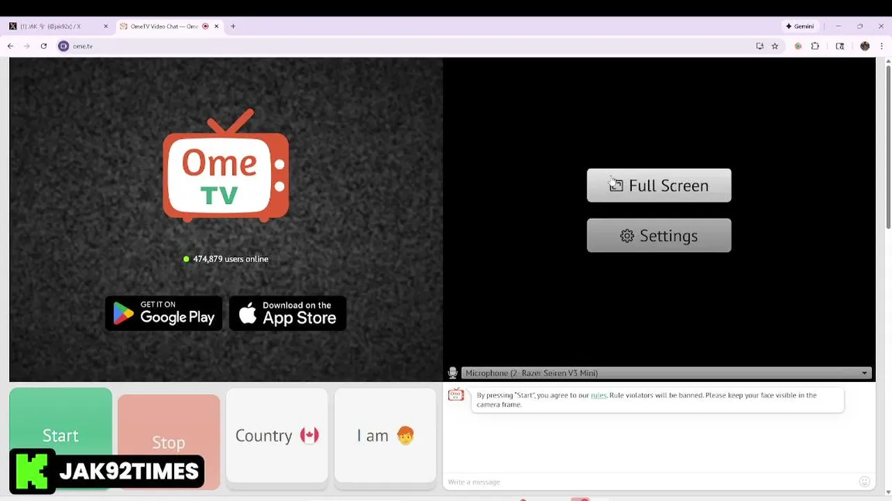Click the toolbar icon left of the profile avatar
This screenshot has width=892, height=501.
tap(840, 46)
